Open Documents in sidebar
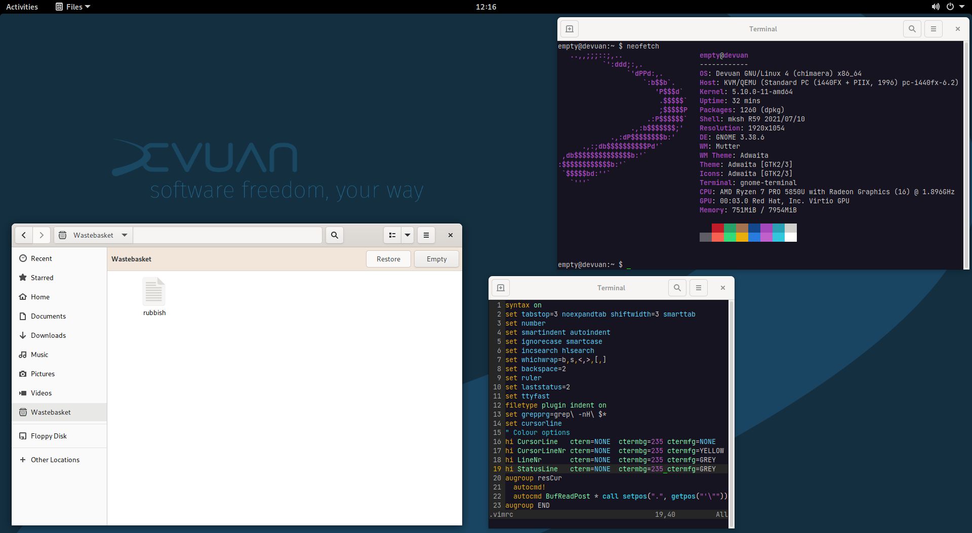Screen dimensions: 972x533 click(x=59, y=316)
